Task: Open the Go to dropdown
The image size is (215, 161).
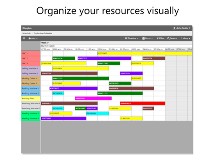Action: (148, 38)
